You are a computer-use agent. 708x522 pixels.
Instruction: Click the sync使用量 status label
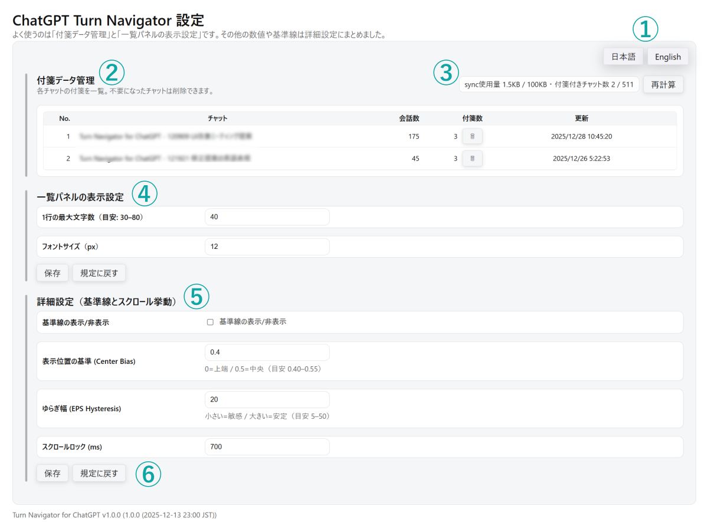pyautogui.click(x=549, y=85)
